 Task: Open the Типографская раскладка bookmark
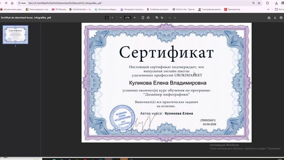pos(210,9)
